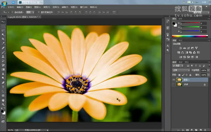This screenshot has width=211, height=132.
Task: Select the Eyedropper tool
Action: pos(3,43)
